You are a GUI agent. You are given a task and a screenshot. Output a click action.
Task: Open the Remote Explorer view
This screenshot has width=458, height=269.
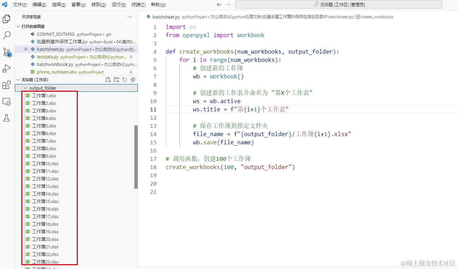tap(7, 101)
